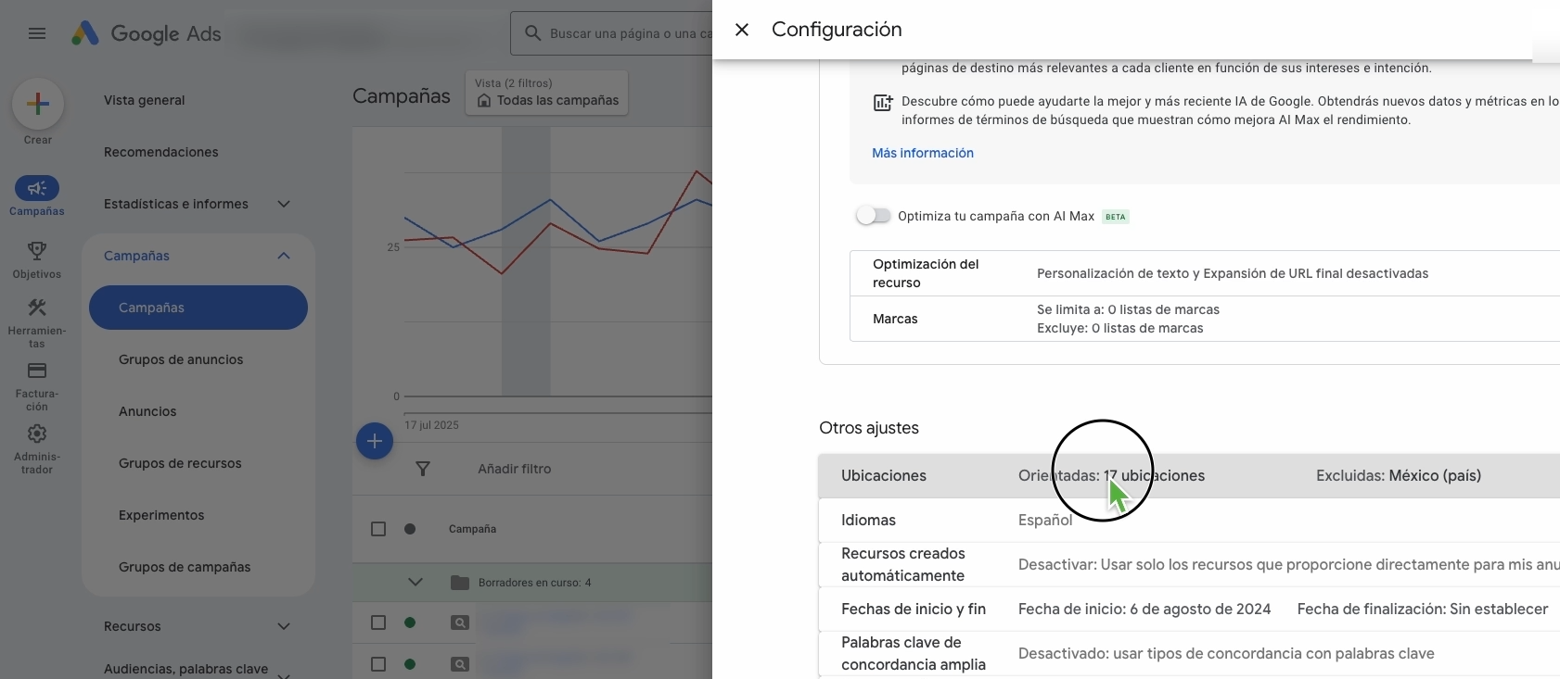Expand Estadísticas e informes section
1560x679 pixels.
click(x=284, y=204)
